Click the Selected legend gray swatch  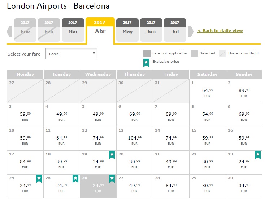[x=194, y=53]
